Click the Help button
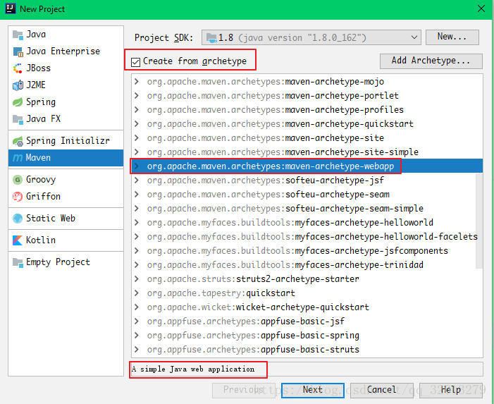The height and width of the screenshot is (404, 494). 450,390
